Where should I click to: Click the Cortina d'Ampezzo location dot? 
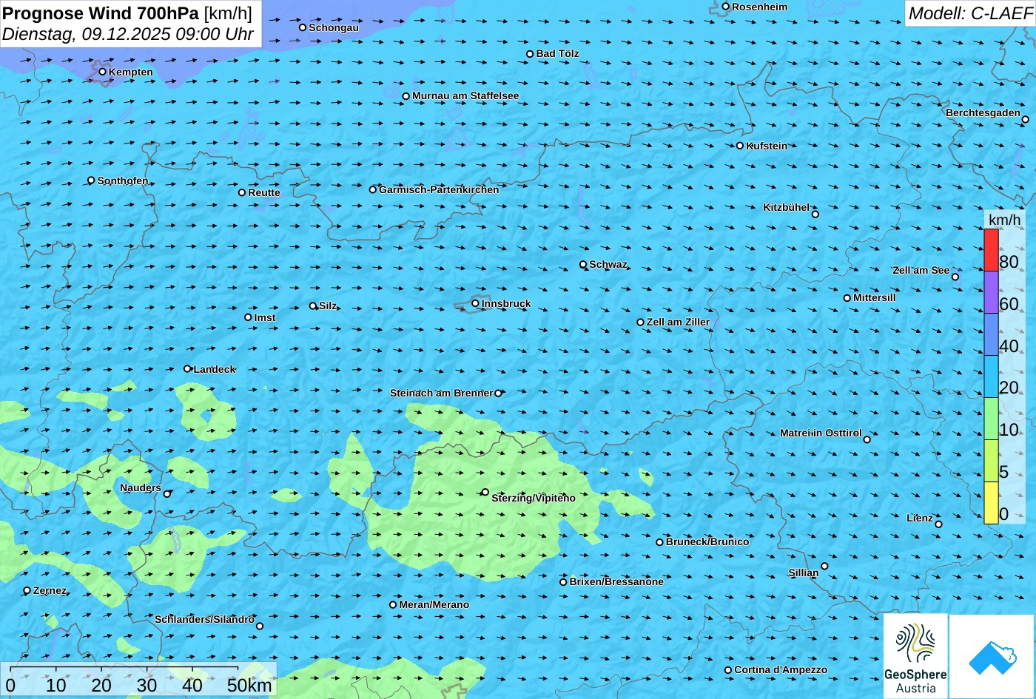[x=728, y=670]
